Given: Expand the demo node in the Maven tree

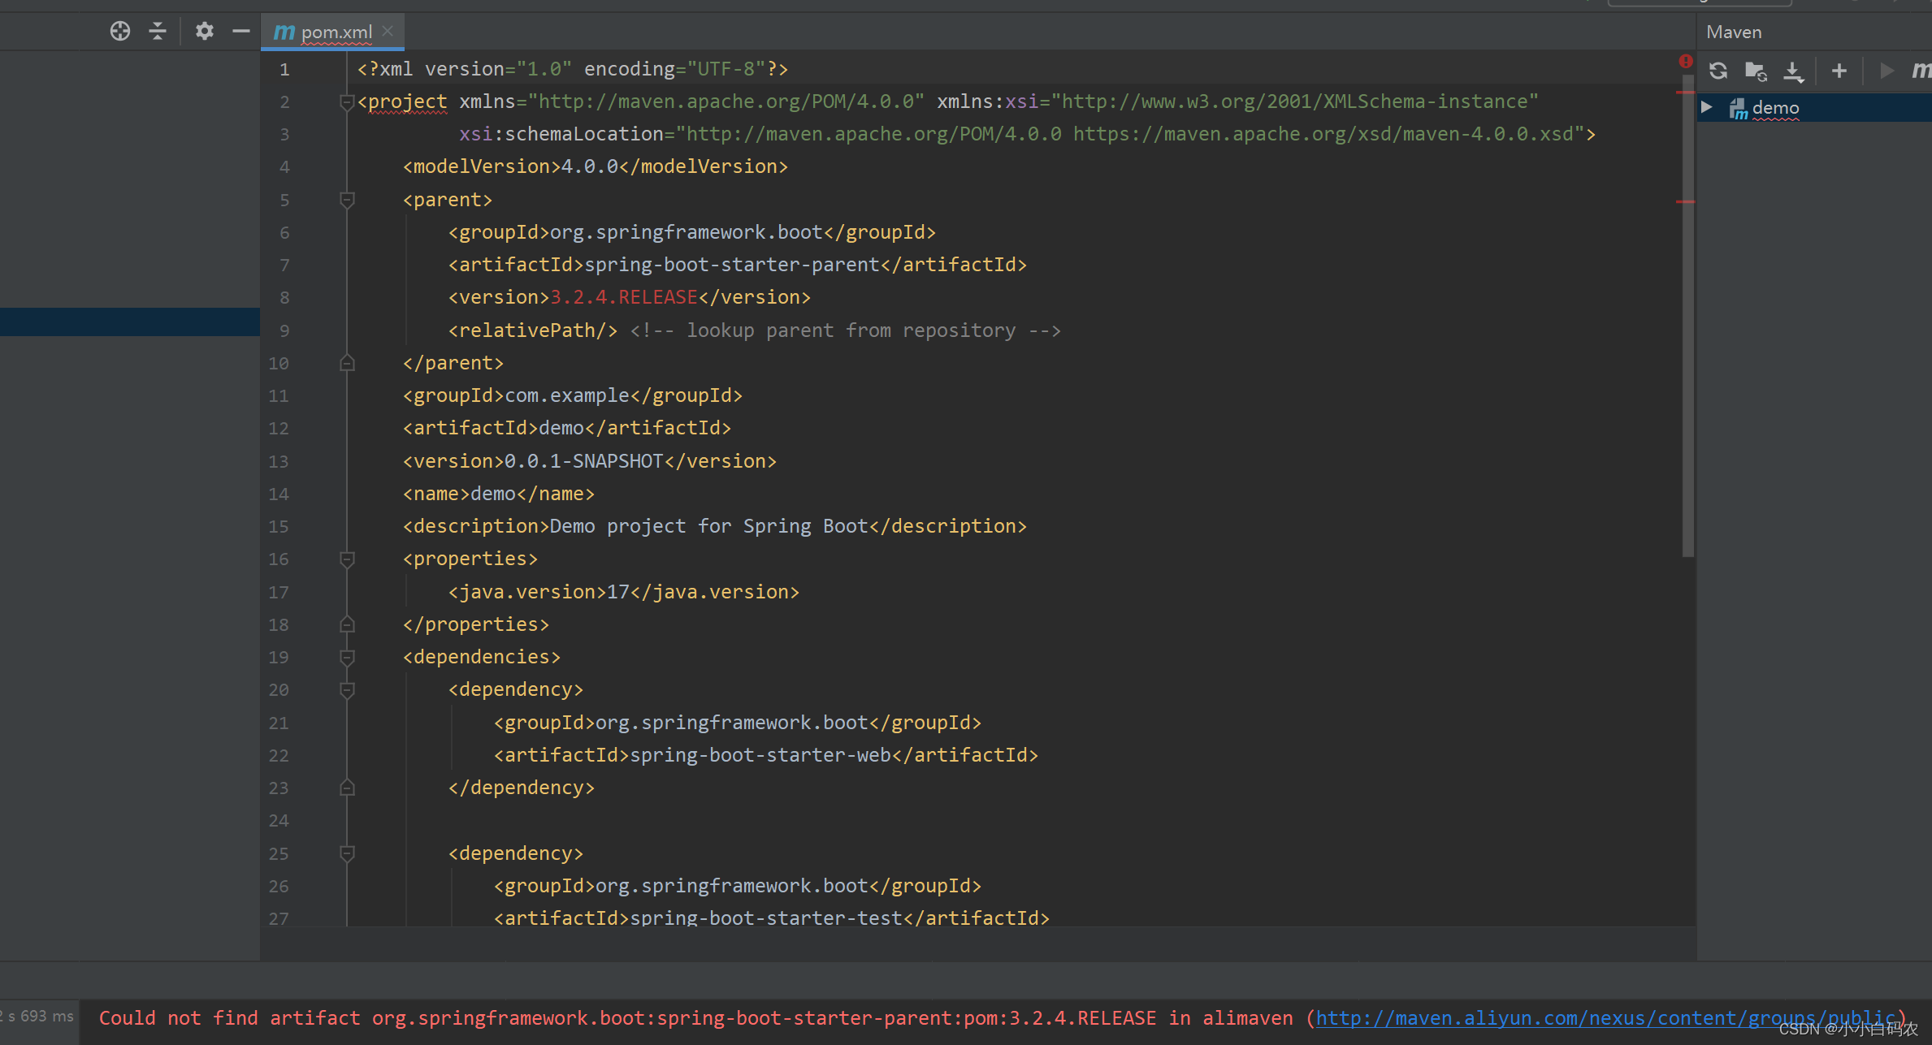Looking at the screenshot, I should [1707, 107].
